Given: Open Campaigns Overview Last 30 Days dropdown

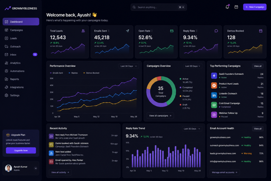Looking at the screenshot, I should tap(193, 66).
